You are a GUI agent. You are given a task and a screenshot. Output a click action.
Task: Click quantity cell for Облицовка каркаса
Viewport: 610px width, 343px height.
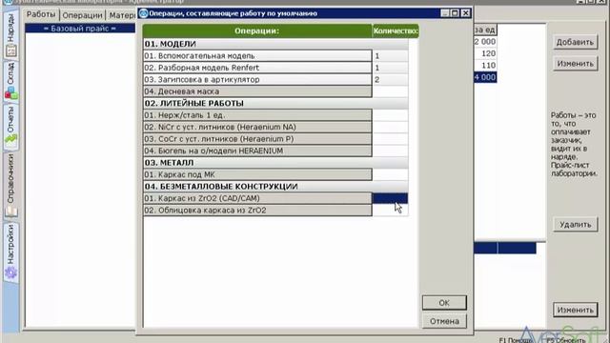point(390,210)
